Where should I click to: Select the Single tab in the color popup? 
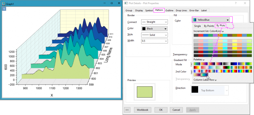(197, 26)
